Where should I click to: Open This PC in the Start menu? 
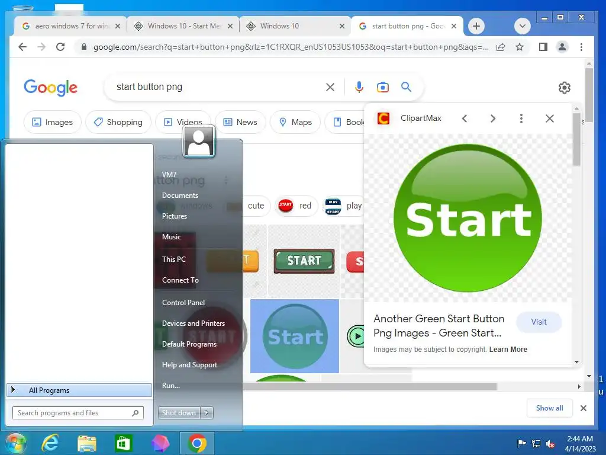click(x=173, y=259)
